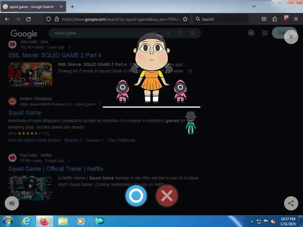
Task: Click the Firefox Search box
Action: pyautogui.click(x=221, y=19)
